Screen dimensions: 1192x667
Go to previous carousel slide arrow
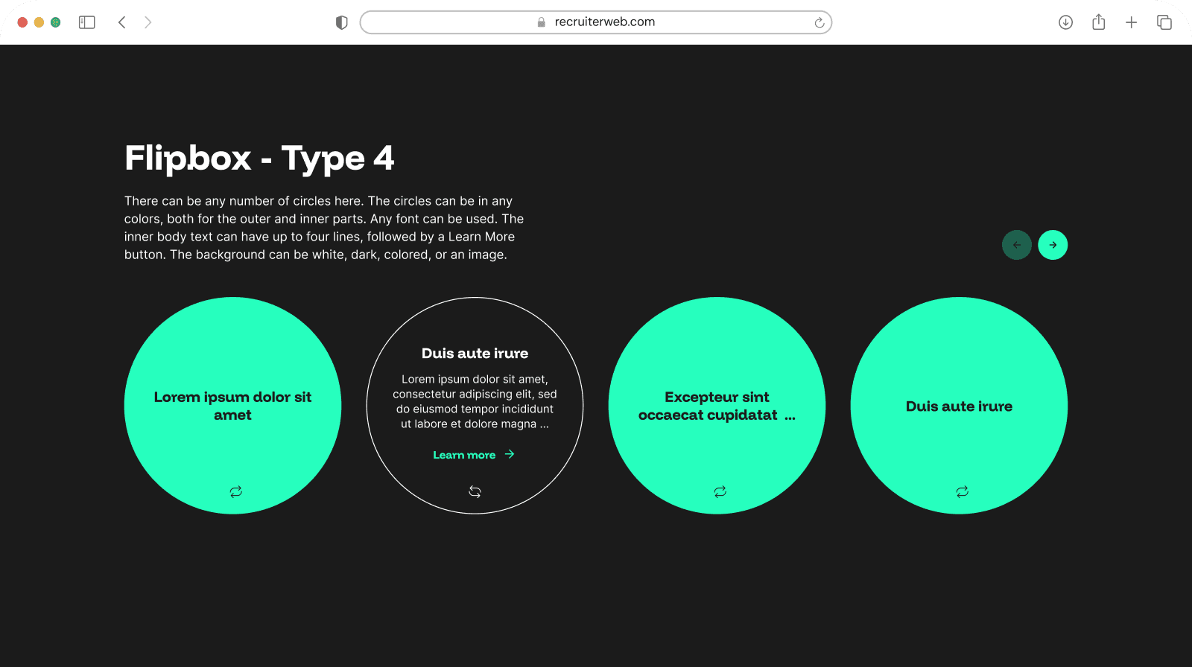(x=1016, y=245)
